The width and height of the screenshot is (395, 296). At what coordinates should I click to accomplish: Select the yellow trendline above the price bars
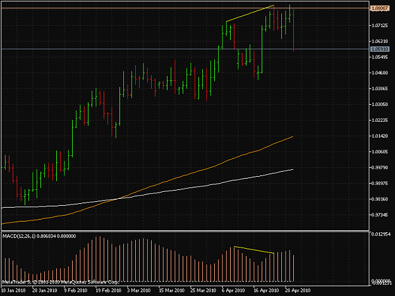coord(250,13)
